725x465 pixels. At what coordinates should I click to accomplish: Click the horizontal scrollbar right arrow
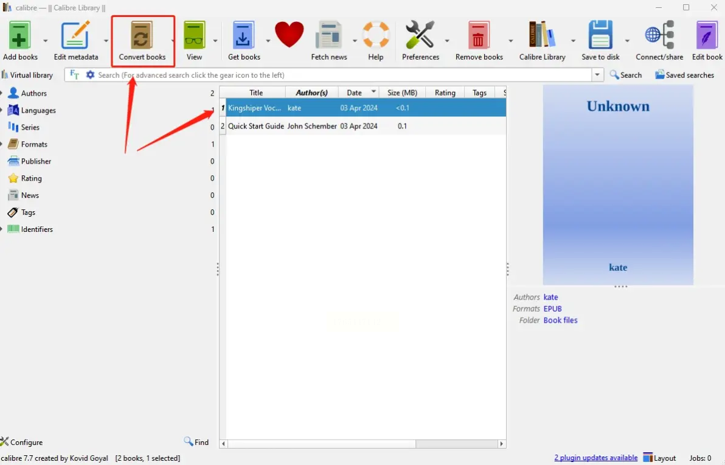click(501, 444)
